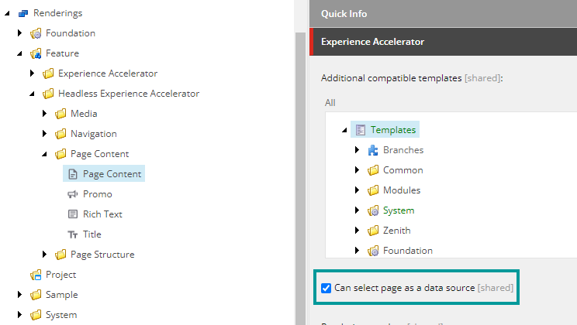
Task: Expand the Navigation folder
Action: (45, 134)
